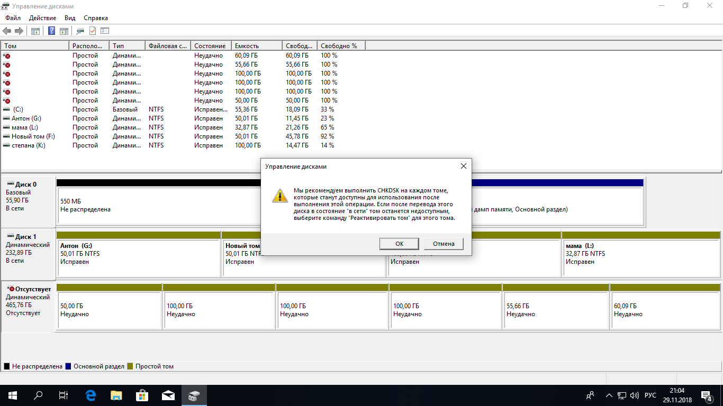Open taskbar Search magnifier
723x406 pixels.
point(38,395)
